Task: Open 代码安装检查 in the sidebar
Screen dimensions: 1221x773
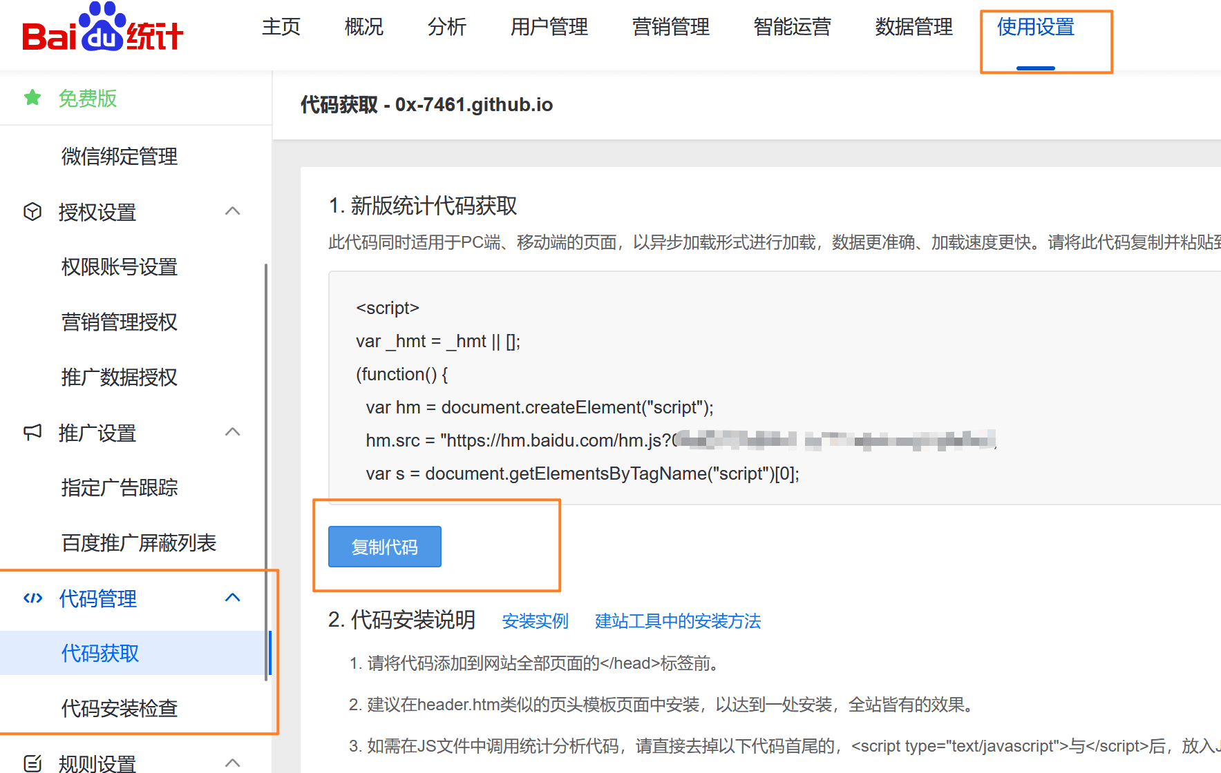Action: point(120,708)
